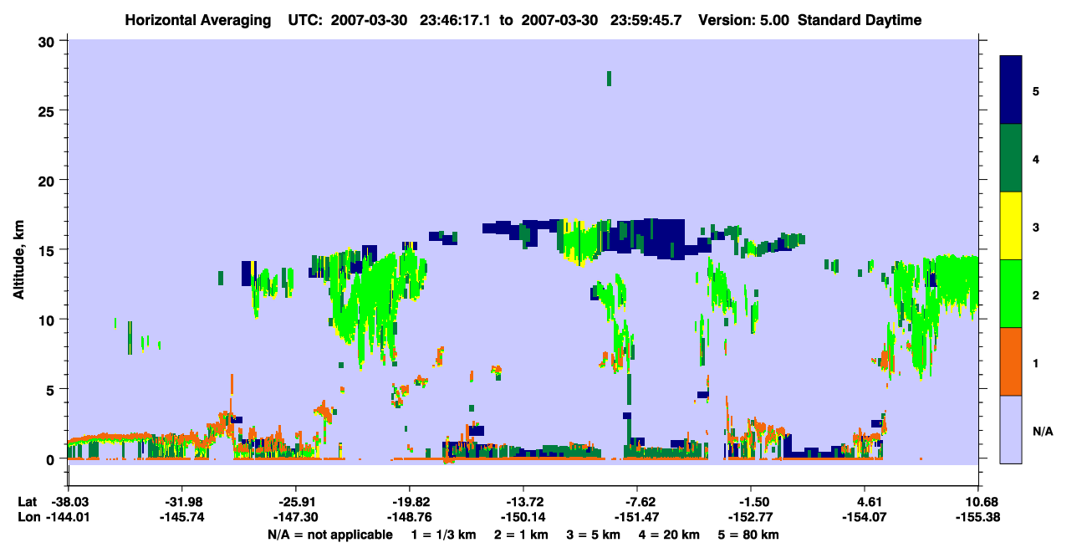Click the yellow colorbar segment labeled 3
The width and height of the screenshot is (1087, 558).
click(x=1011, y=226)
